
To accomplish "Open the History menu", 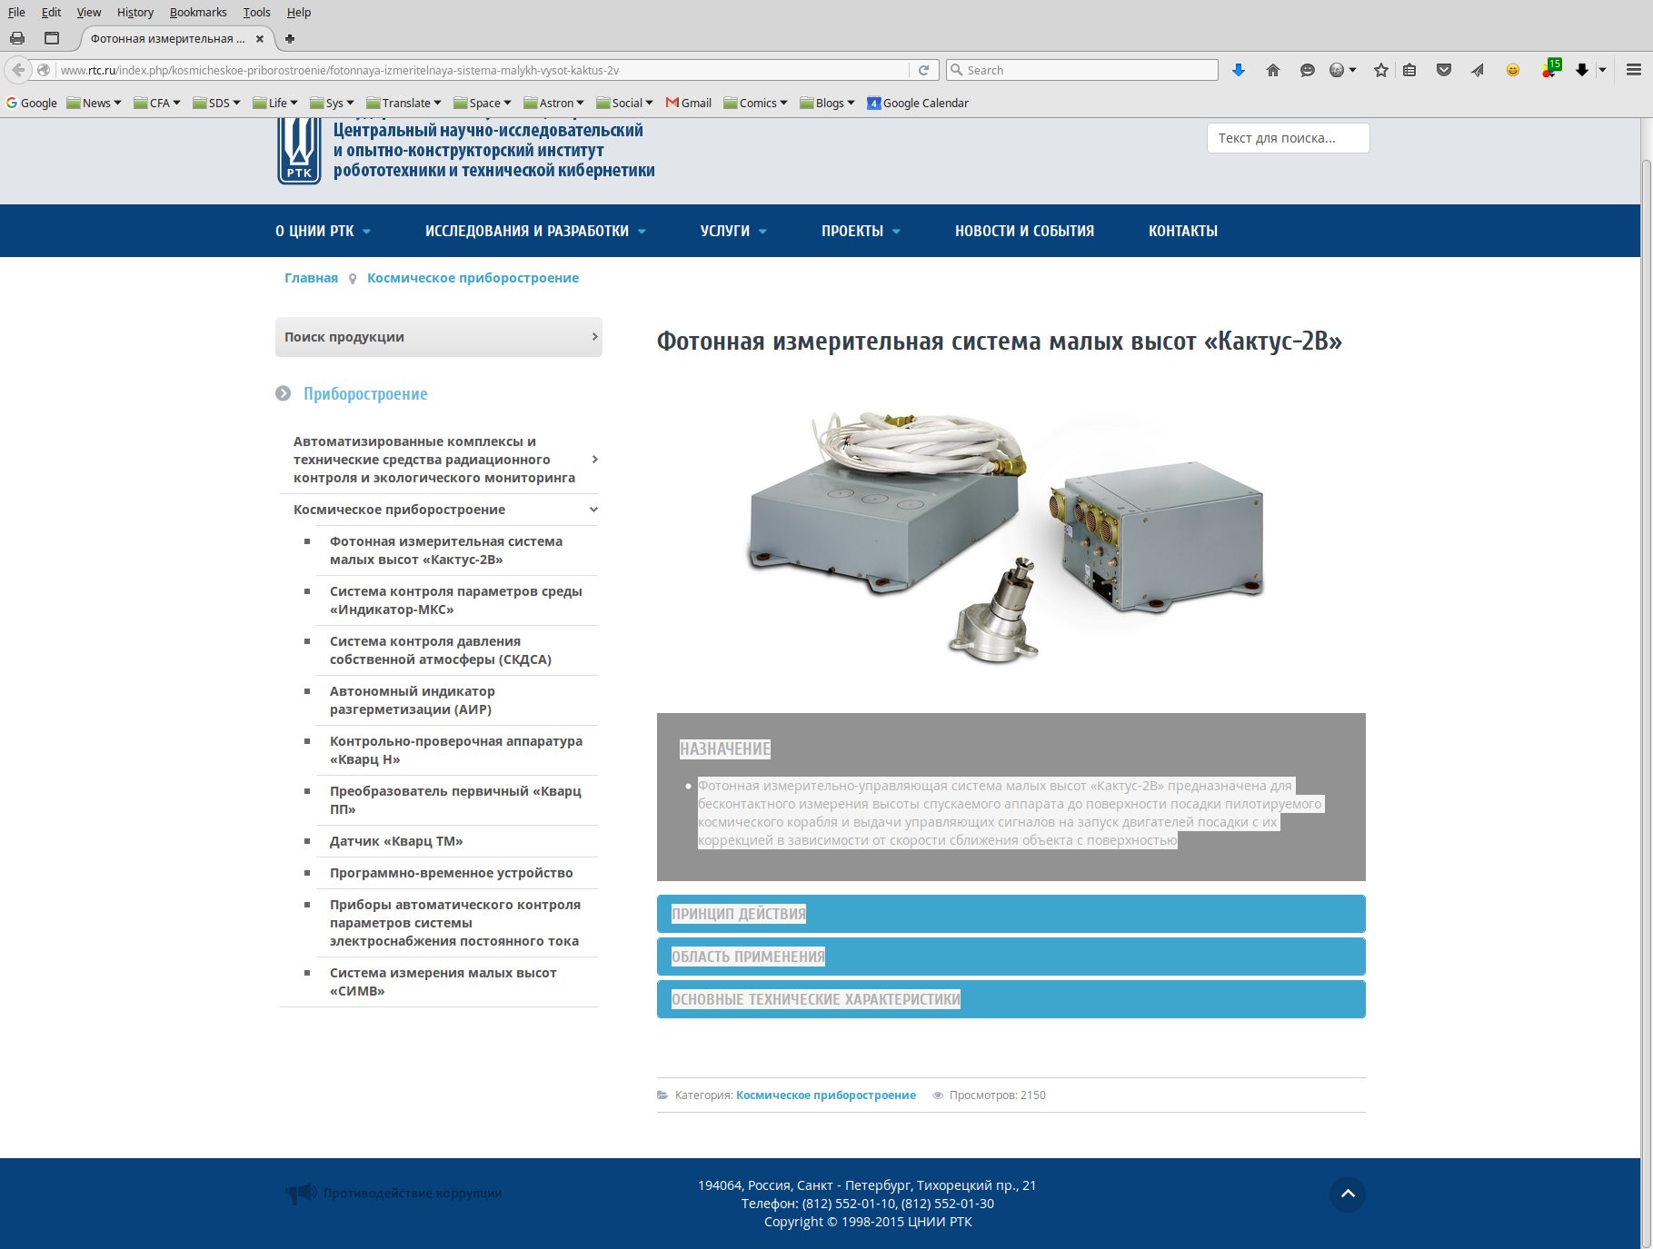I will click(134, 12).
